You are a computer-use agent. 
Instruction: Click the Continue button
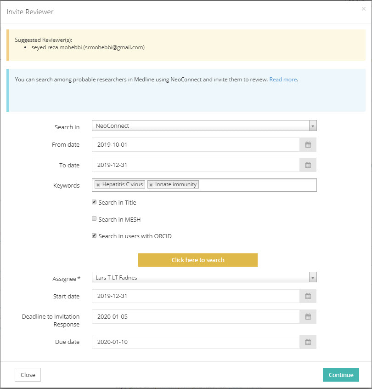coord(341,375)
